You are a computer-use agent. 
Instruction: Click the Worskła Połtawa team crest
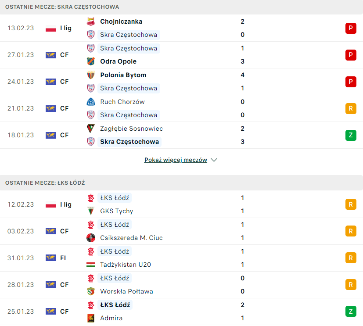click(91, 291)
